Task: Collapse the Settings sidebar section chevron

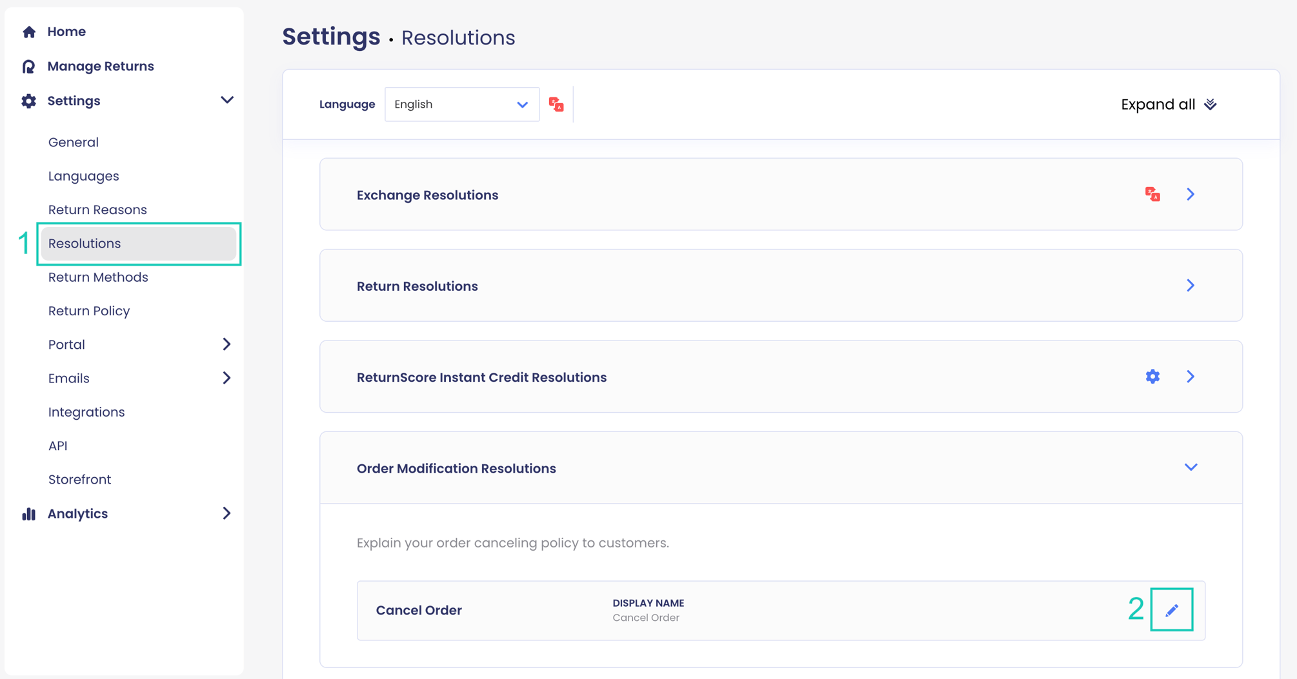Action: point(226,101)
